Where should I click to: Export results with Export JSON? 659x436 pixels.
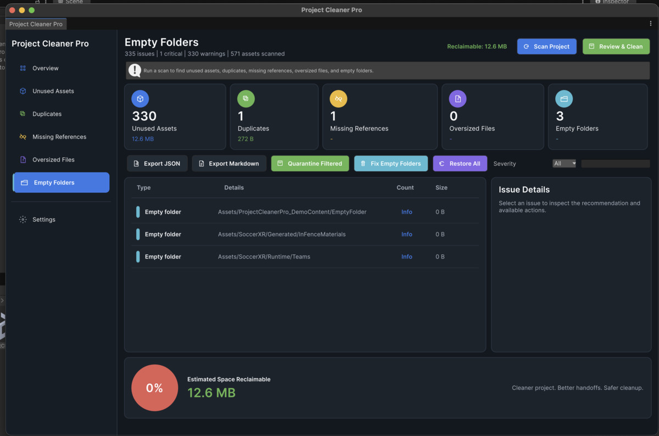[157, 164]
